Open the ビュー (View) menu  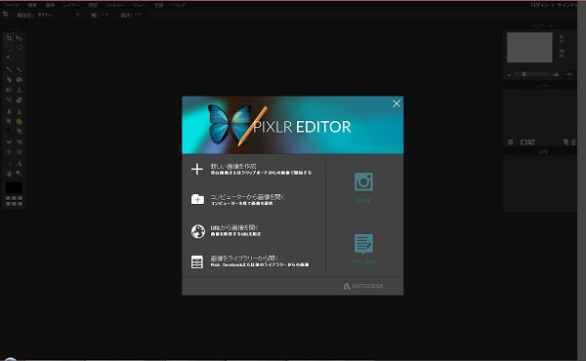tap(140, 5)
